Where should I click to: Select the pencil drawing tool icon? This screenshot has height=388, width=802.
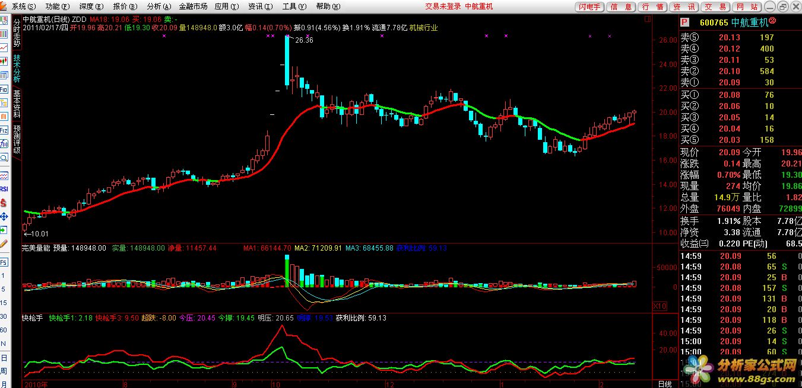click(4, 244)
